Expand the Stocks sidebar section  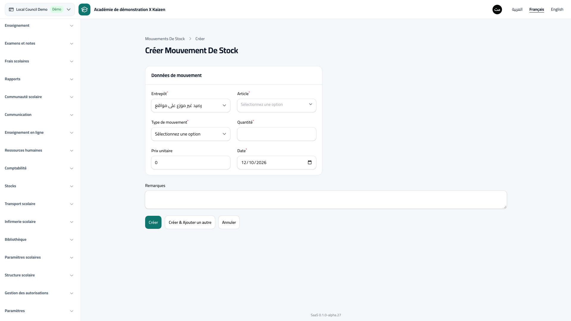tap(39, 186)
